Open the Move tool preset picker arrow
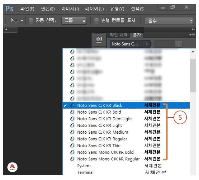Image resolution: width=199 pixels, height=180 pixels. pyautogui.click(x=22, y=21)
